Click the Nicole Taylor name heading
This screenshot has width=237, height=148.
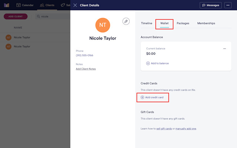point(103,38)
